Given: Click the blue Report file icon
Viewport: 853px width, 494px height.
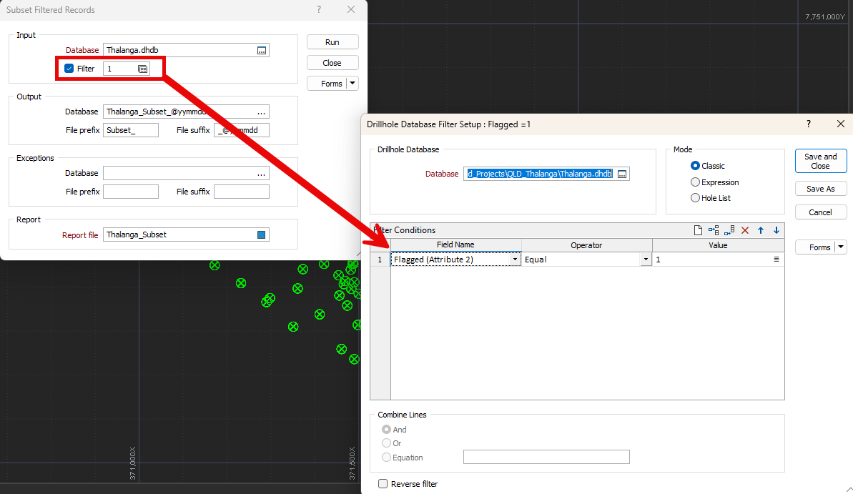Looking at the screenshot, I should pos(262,235).
